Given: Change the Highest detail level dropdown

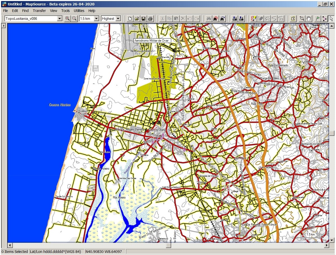Looking at the screenshot, I should pyautogui.click(x=118, y=18).
